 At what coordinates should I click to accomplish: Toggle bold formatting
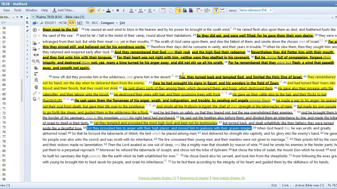tap(118, 10)
